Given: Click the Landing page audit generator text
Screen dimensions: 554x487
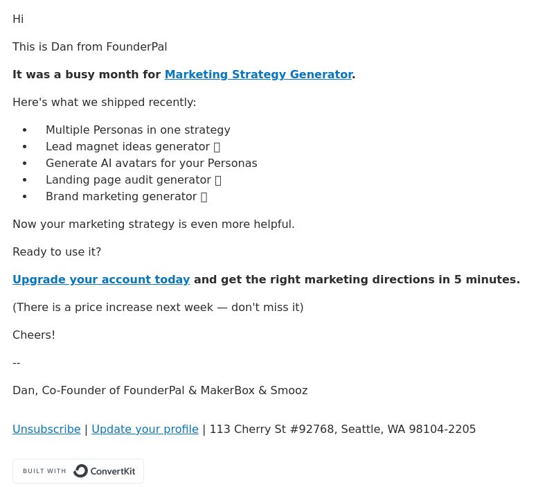Looking at the screenshot, I should 129,180.
